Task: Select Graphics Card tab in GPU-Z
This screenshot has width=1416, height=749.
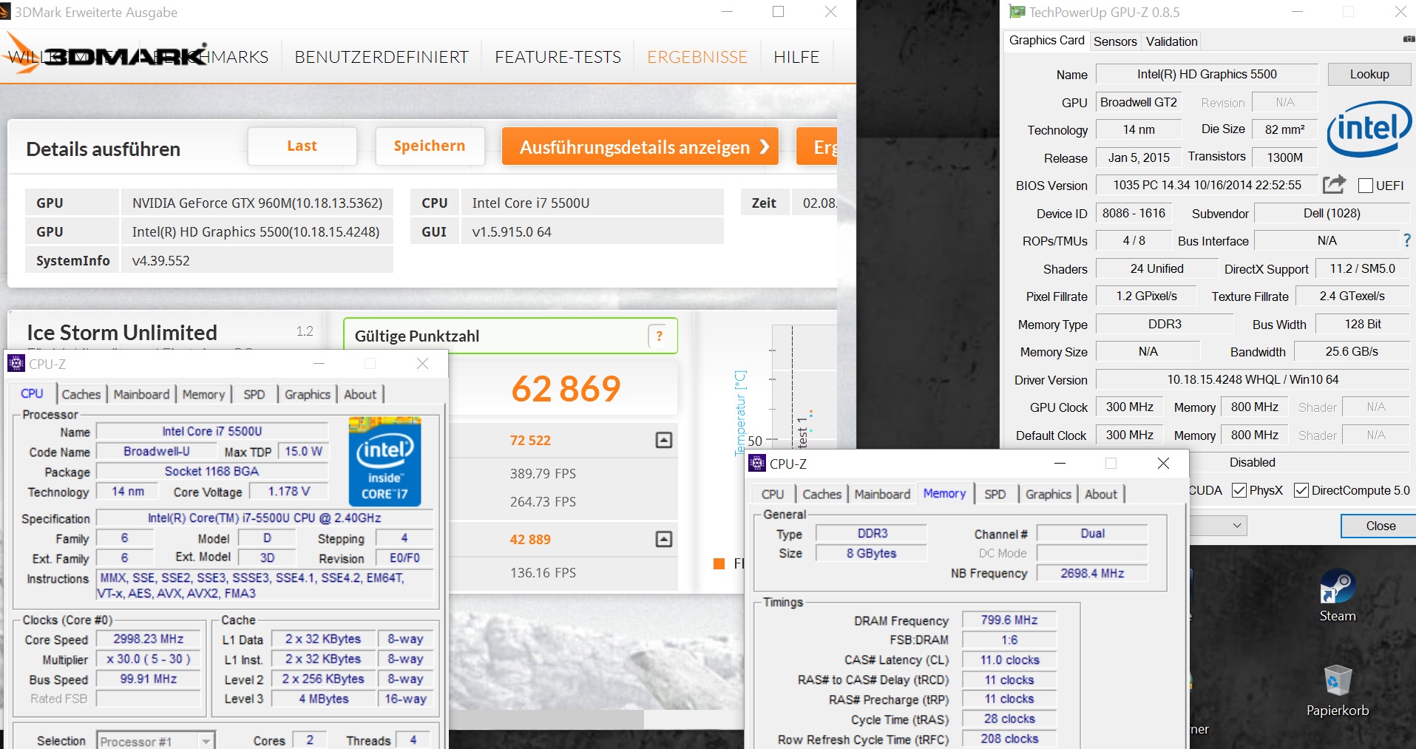Action: click(1046, 41)
